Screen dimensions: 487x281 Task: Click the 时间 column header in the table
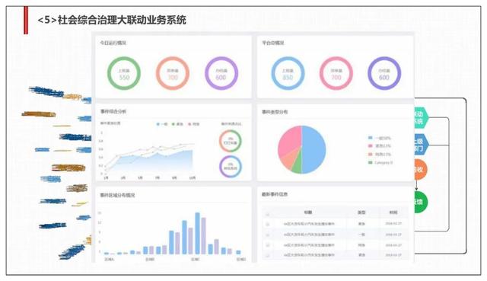tap(393, 212)
